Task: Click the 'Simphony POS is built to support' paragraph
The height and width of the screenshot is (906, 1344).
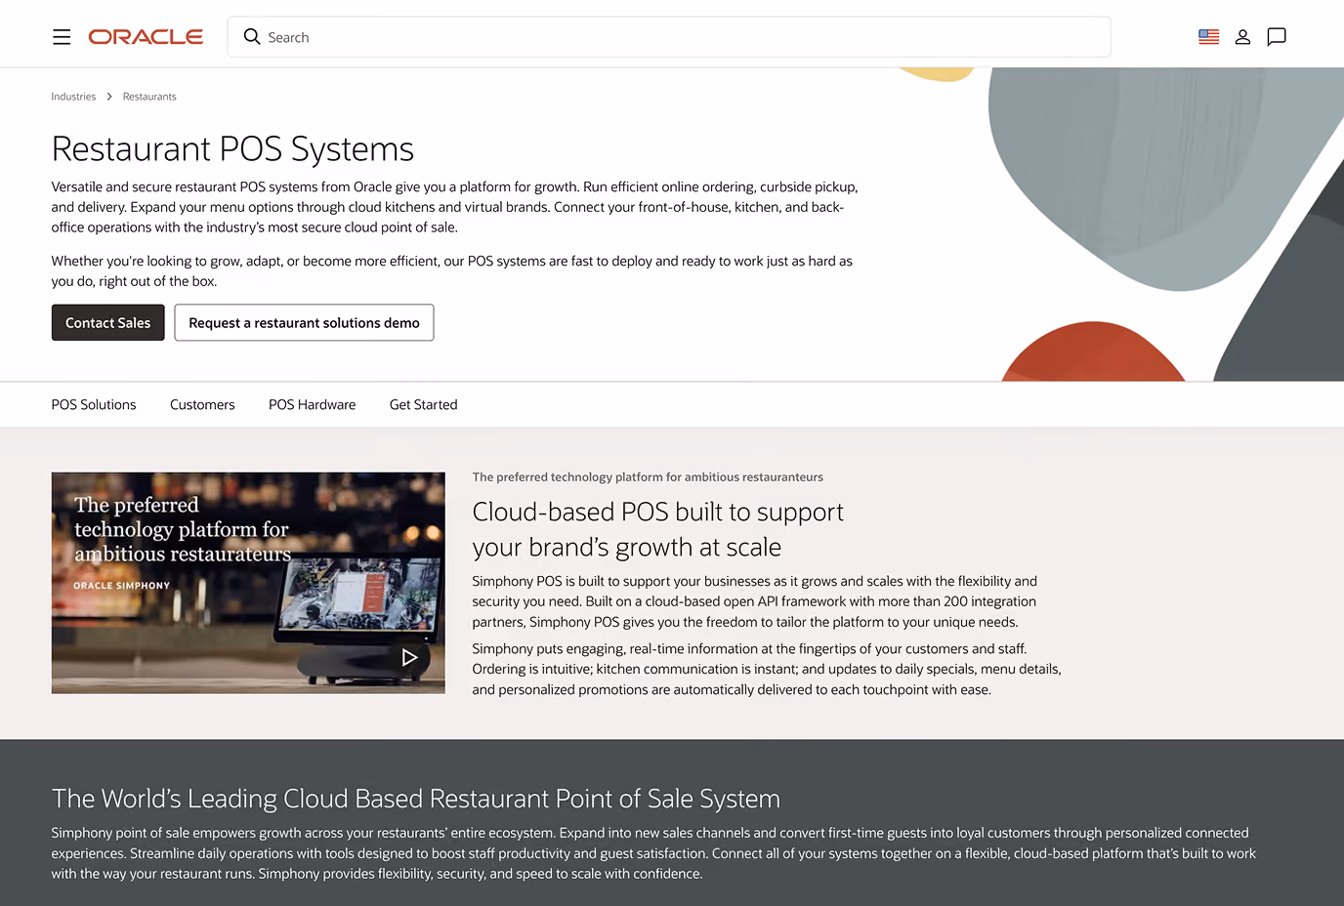Action: pyautogui.click(x=754, y=601)
